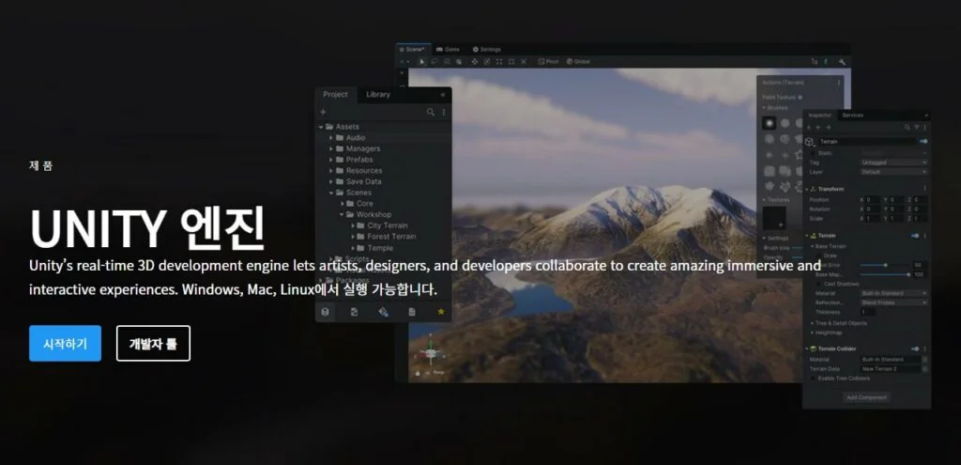Adjust the Base Map slider set to 100

(885, 274)
